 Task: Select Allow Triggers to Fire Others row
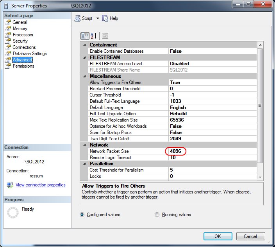pos(172,82)
